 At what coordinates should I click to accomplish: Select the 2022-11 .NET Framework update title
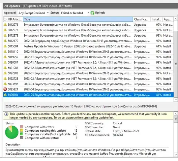click(77, 62)
